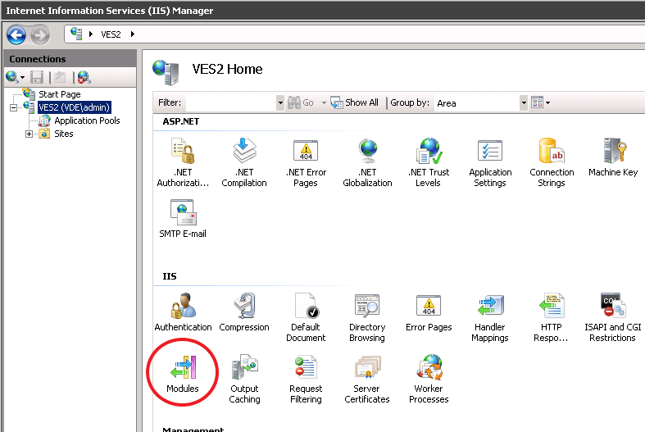Viewport: 645px width, 432px height.
Task: Open Default Document feature
Action: pos(306,317)
